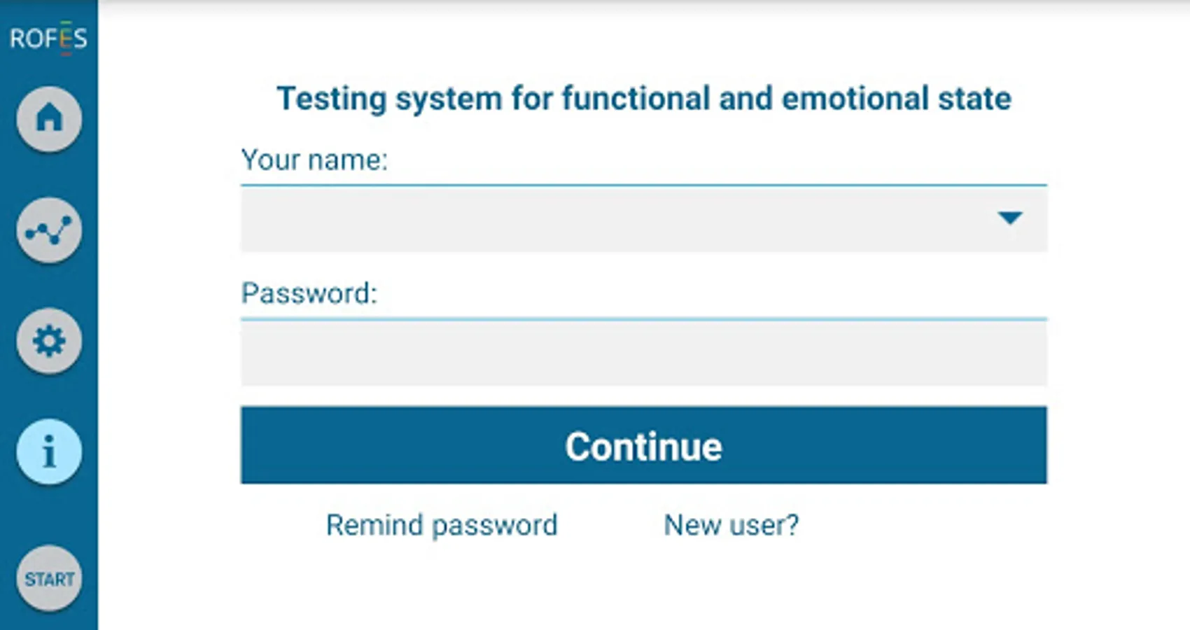Click the Testing system heading text
This screenshot has height=630, width=1190.
[643, 98]
